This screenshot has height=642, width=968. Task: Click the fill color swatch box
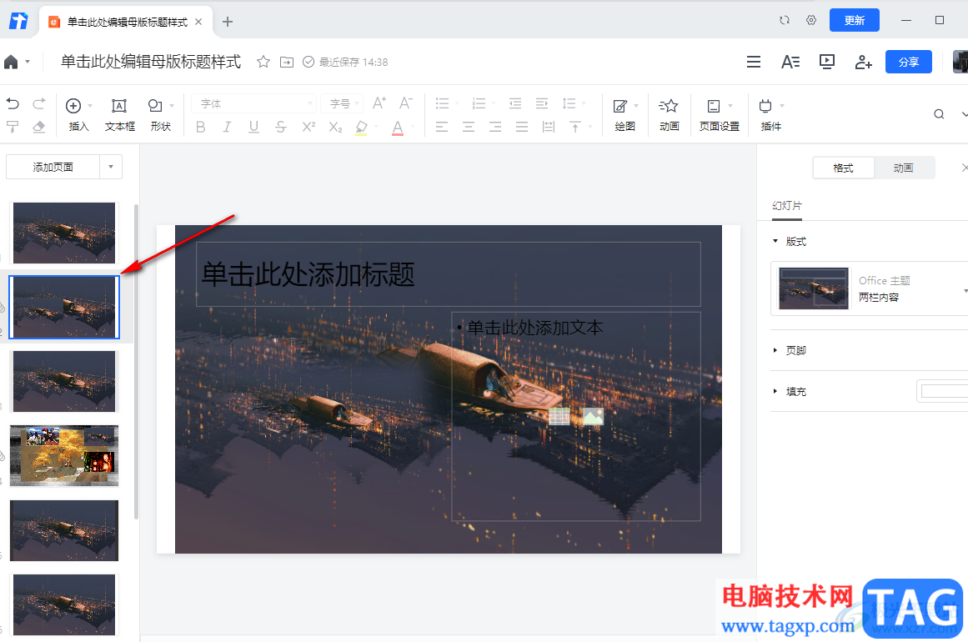[943, 391]
